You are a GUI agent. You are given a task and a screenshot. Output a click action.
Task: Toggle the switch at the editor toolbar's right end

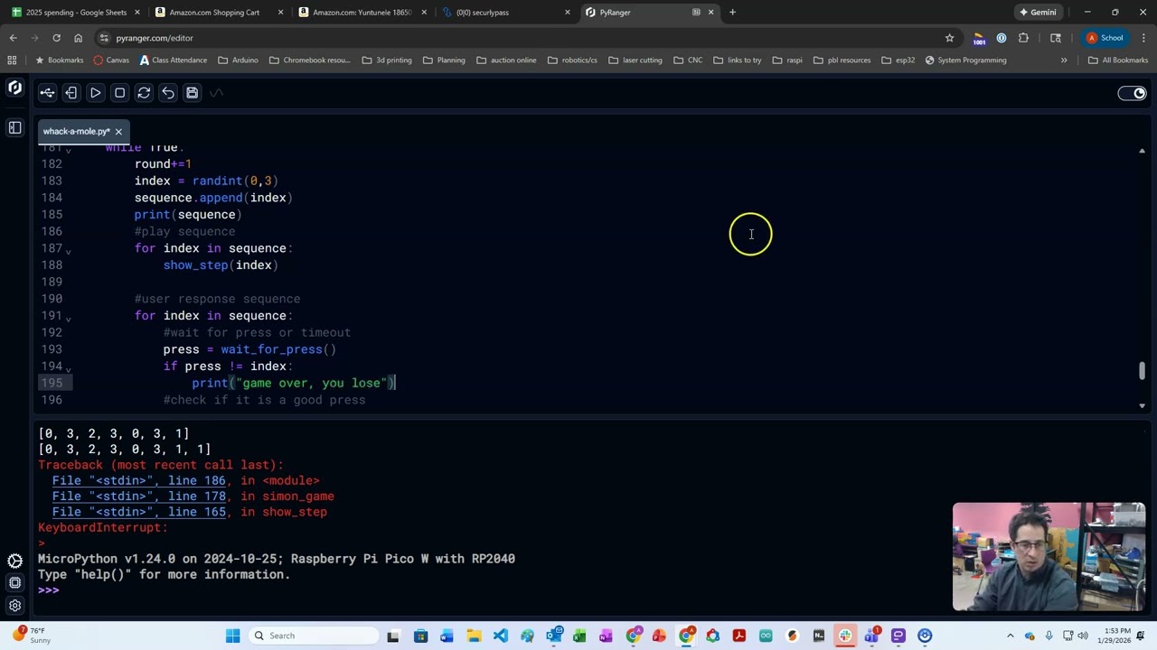pyautogui.click(x=1132, y=93)
